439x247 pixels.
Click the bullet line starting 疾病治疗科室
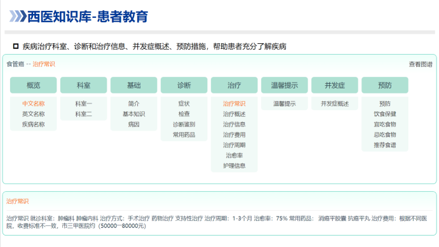(154, 46)
